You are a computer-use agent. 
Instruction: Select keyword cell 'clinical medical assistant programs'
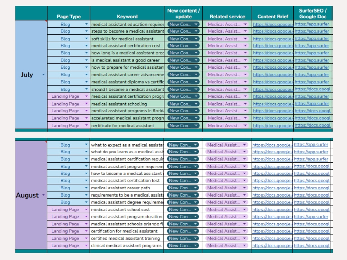pyautogui.click(x=127, y=245)
